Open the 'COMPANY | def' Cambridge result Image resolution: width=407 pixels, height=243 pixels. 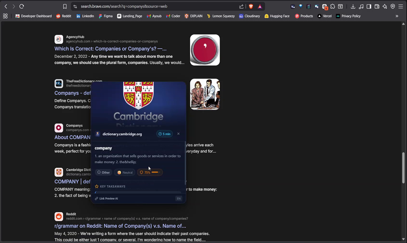click(73, 182)
